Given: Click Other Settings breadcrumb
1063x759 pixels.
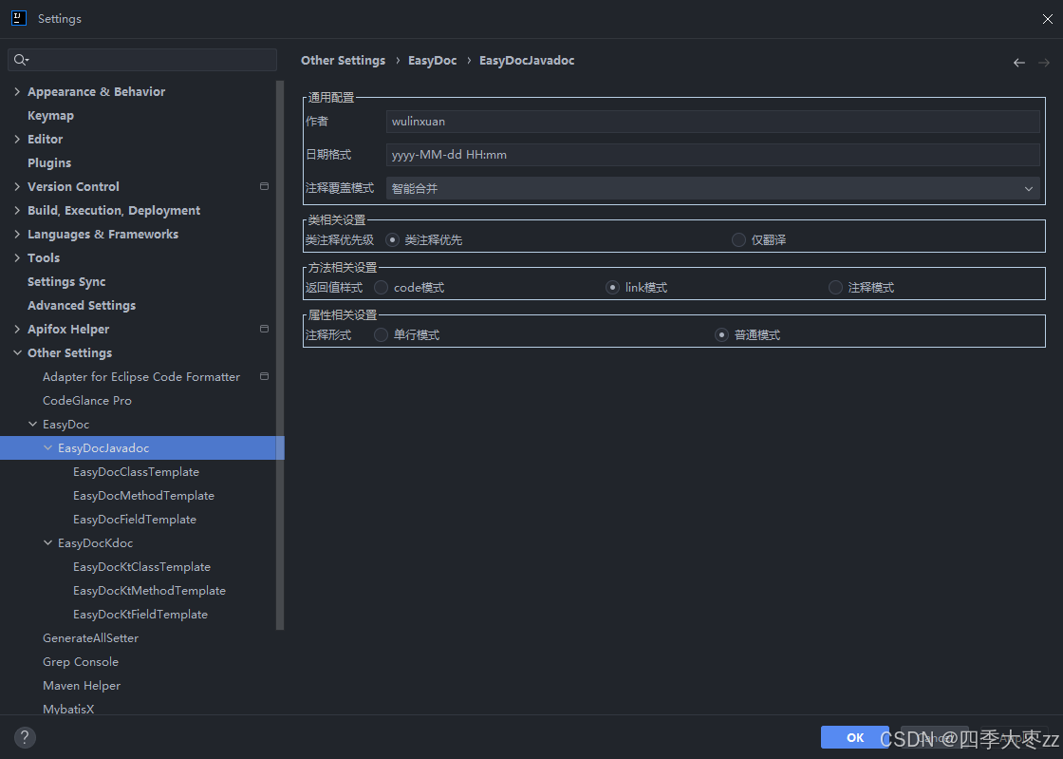Looking at the screenshot, I should [343, 61].
